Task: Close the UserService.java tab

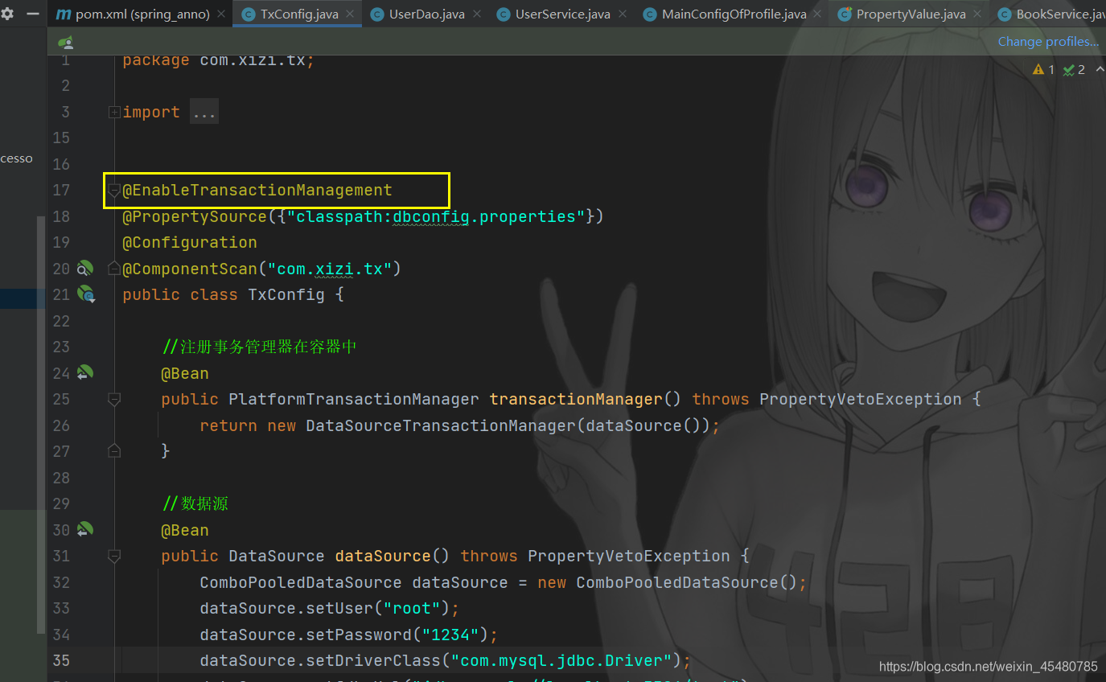Action: (621, 14)
